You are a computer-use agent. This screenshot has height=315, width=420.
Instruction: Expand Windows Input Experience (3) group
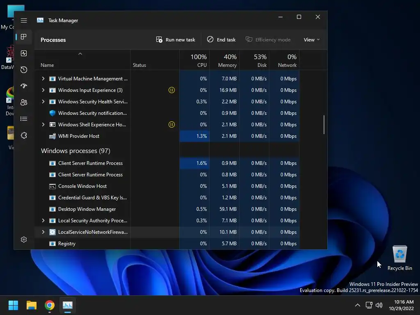click(43, 90)
